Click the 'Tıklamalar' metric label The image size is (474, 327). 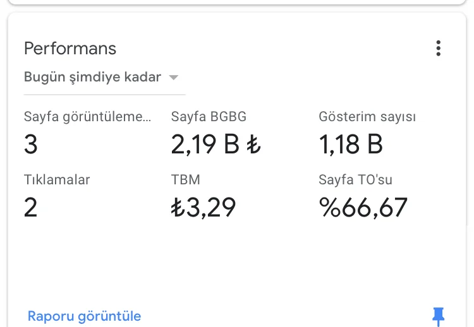click(x=57, y=180)
